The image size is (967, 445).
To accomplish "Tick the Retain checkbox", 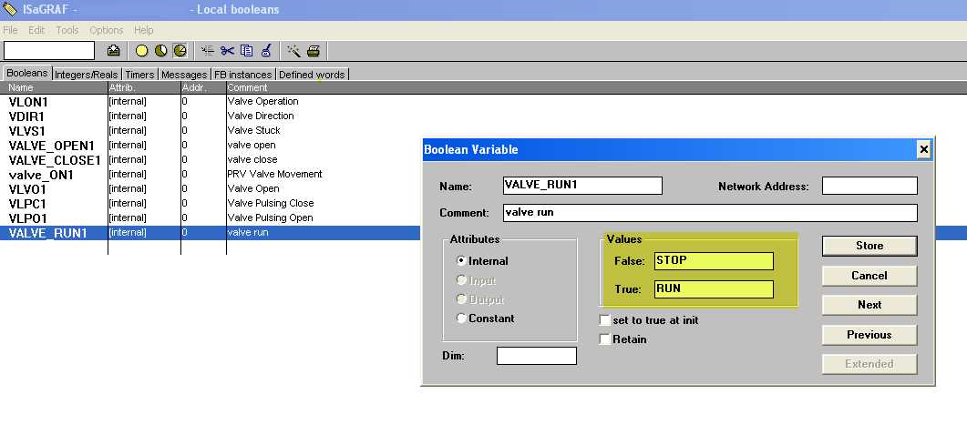I will 605,339.
